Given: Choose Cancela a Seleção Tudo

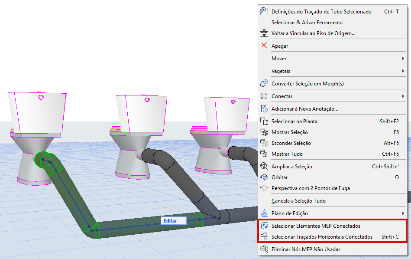Looking at the screenshot, I should (x=332, y=201).
